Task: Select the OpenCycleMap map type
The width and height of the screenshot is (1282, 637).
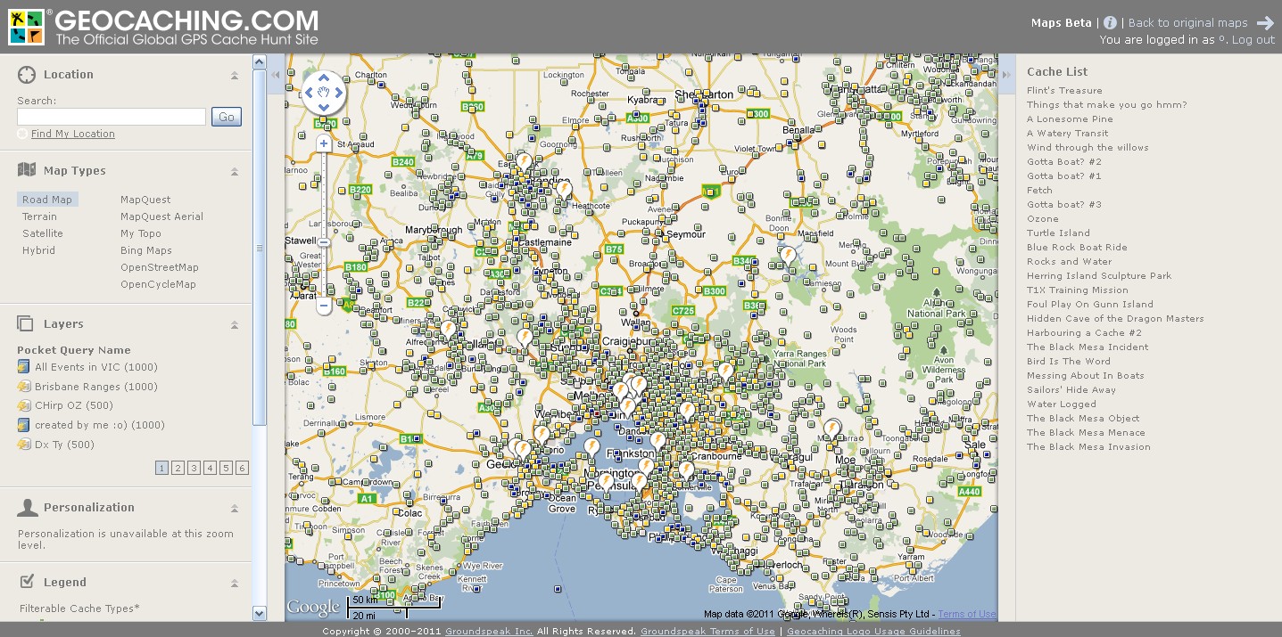Action: click(158, 284)
